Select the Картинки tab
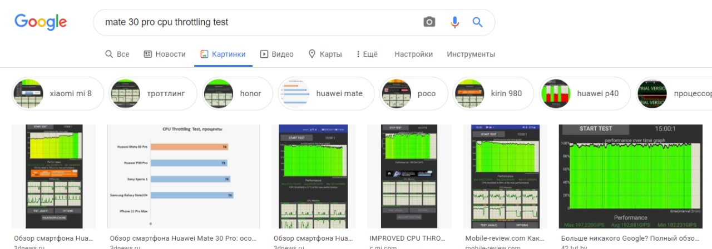Image resolution: width=712 pixels, height=249 pixels. tap(223, 54)
